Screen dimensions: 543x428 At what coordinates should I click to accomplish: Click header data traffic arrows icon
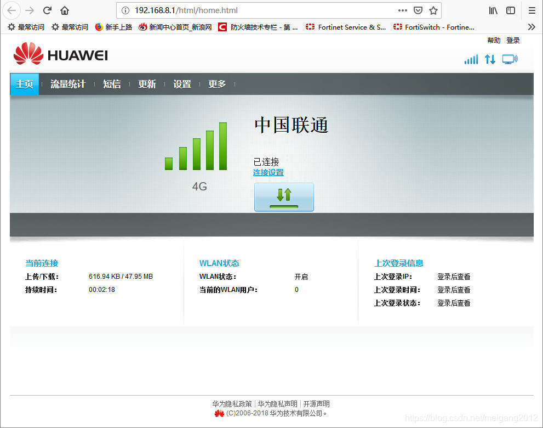coord(490,59)
